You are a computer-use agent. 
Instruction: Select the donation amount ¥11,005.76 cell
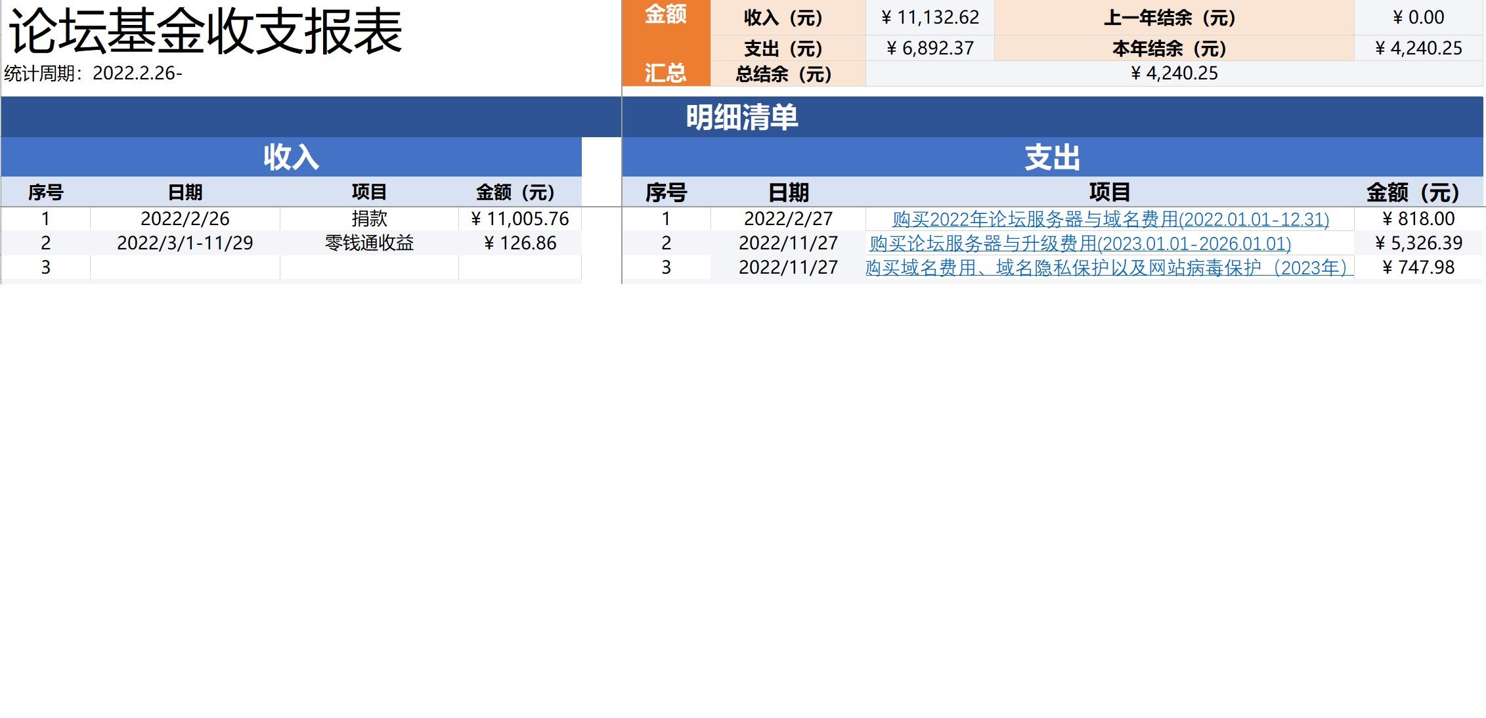pos(519,219)
